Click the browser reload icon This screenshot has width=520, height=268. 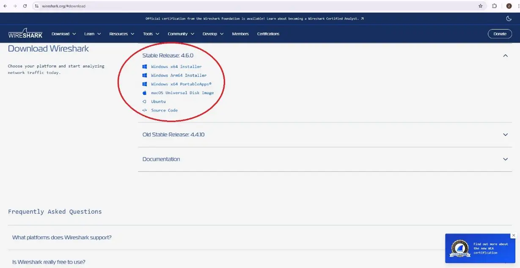25,6
